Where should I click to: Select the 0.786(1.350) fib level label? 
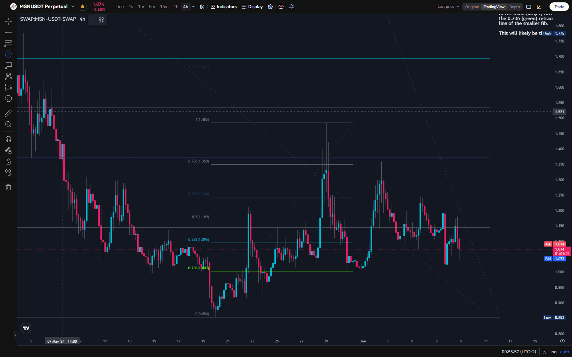[198, 161]
